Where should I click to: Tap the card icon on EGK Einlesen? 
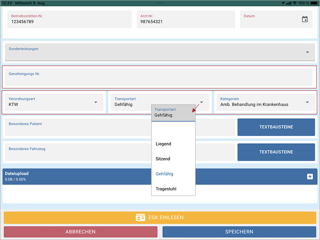pos(140,218)
